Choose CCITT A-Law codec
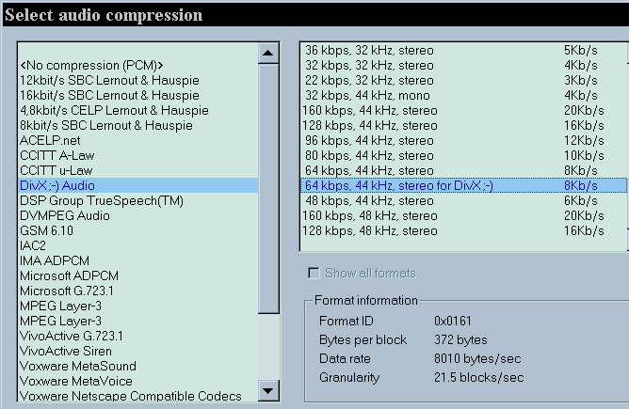Viewport: 629px width, 409px height. click(x=56, y=155)
